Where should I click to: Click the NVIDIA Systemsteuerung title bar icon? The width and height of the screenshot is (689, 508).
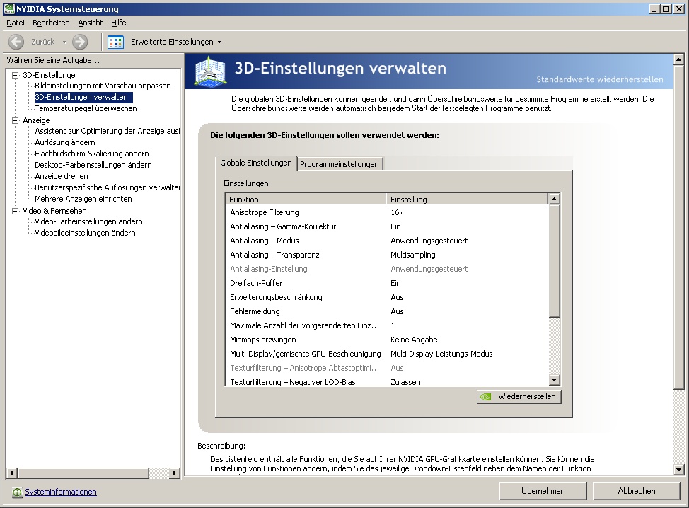coord(8,8)
